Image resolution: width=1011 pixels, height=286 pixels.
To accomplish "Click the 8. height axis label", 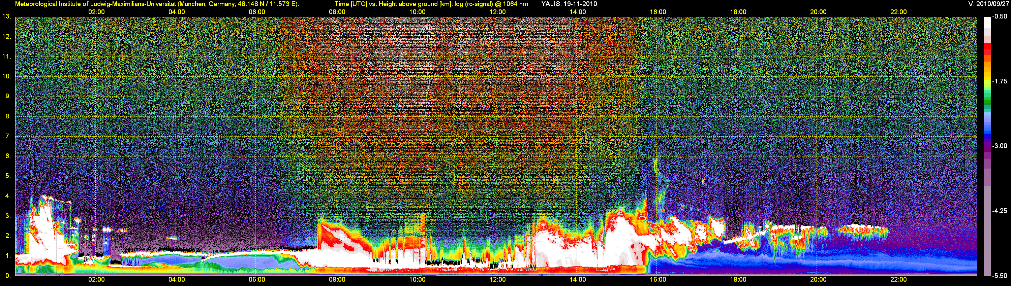I will pyautogui.click(x=8, y=116).
